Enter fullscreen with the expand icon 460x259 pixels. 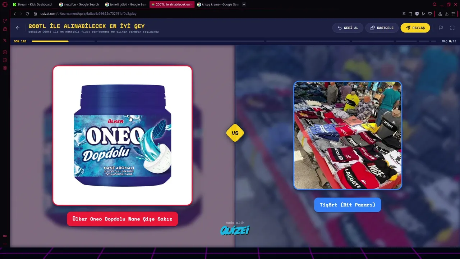coord(452,28)
